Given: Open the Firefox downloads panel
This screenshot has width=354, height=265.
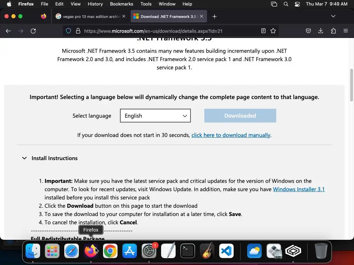Looking at the screenshot, I should coord(320,31).
